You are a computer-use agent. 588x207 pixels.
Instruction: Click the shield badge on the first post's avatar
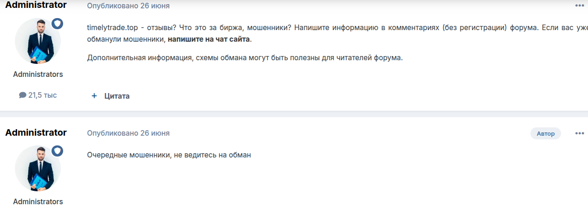57,24
